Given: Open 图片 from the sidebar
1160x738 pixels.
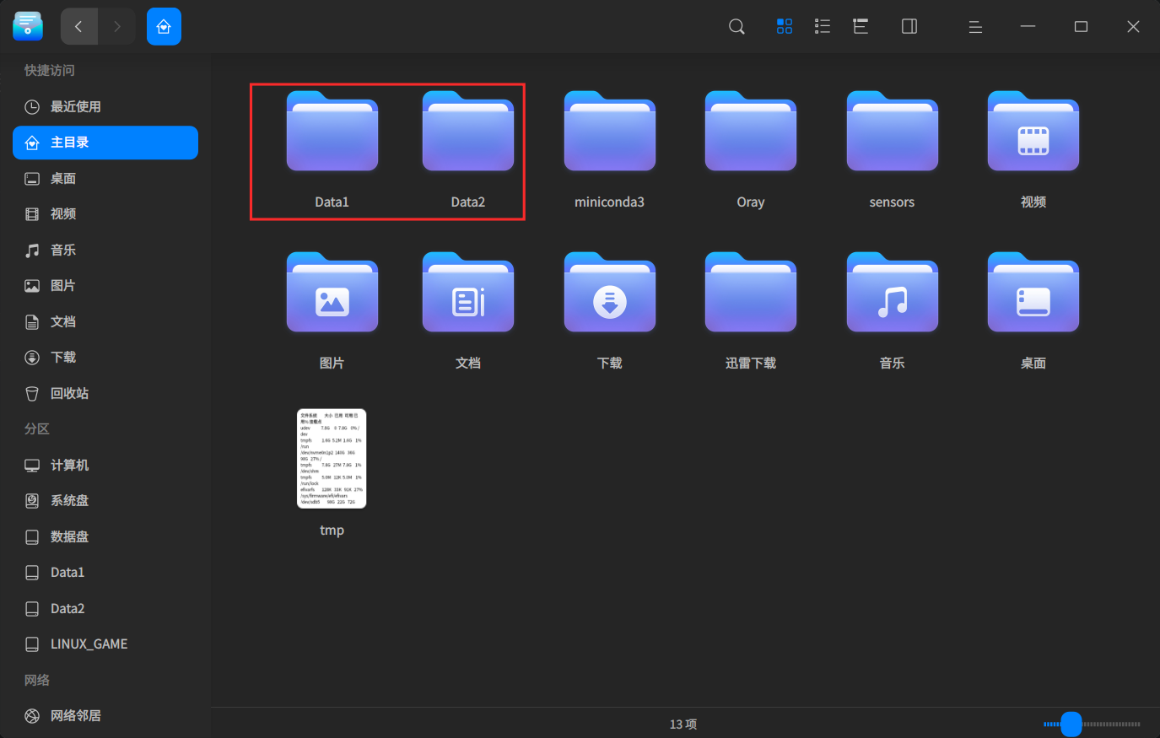Looking at the screenshot, I should (x=105, y=286).
